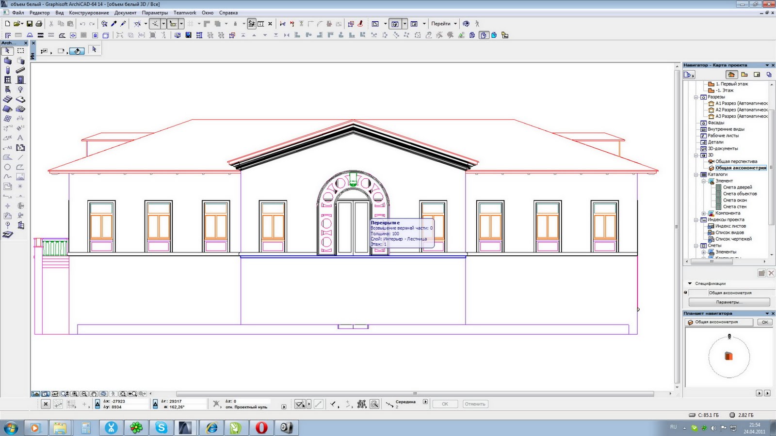Collapse the Спецификации disclosure triangle
The height and width of the screenshot is (436, 776).
coord(690,283)
